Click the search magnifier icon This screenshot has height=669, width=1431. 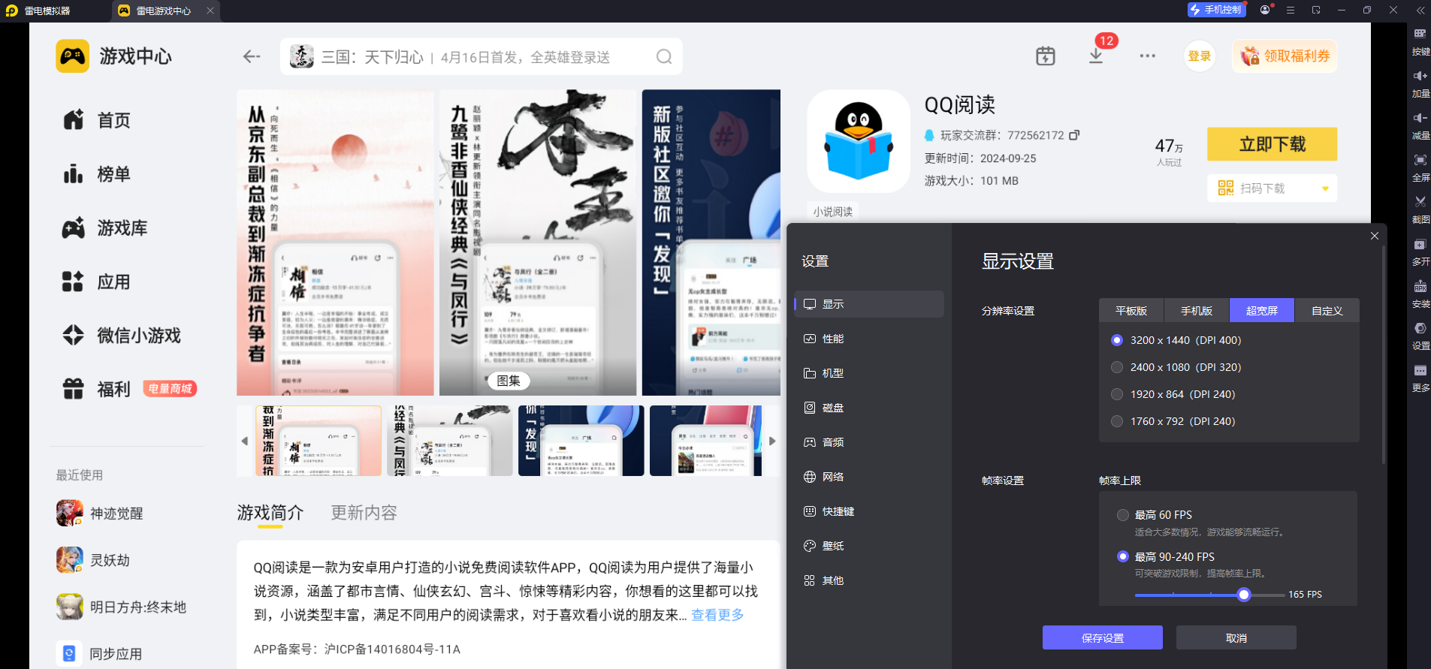664,57
